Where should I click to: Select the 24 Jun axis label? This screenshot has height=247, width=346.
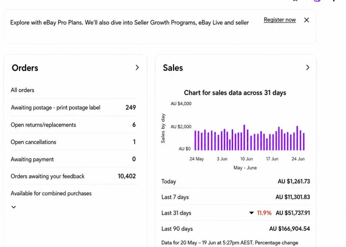[x=298, y=159]
